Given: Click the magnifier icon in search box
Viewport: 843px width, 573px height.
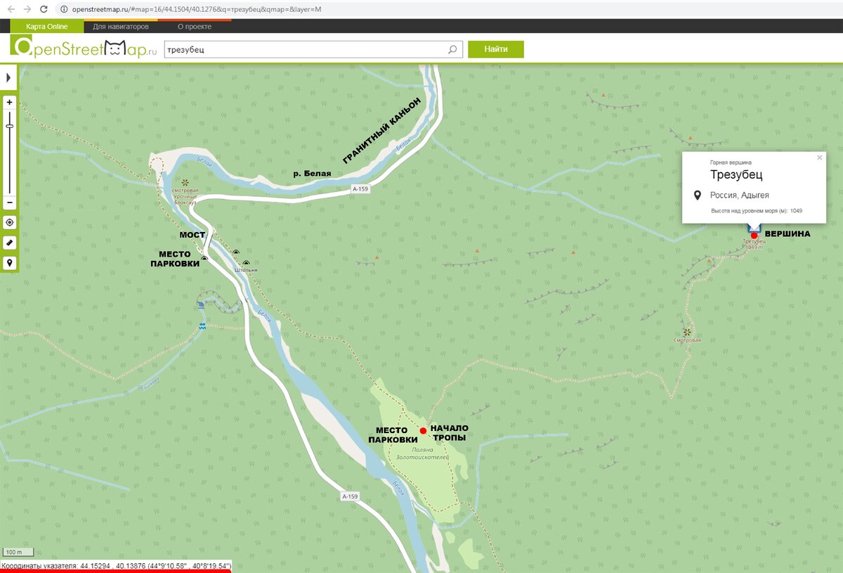Looking at the screenshot, I should click(x=453, y=49).
